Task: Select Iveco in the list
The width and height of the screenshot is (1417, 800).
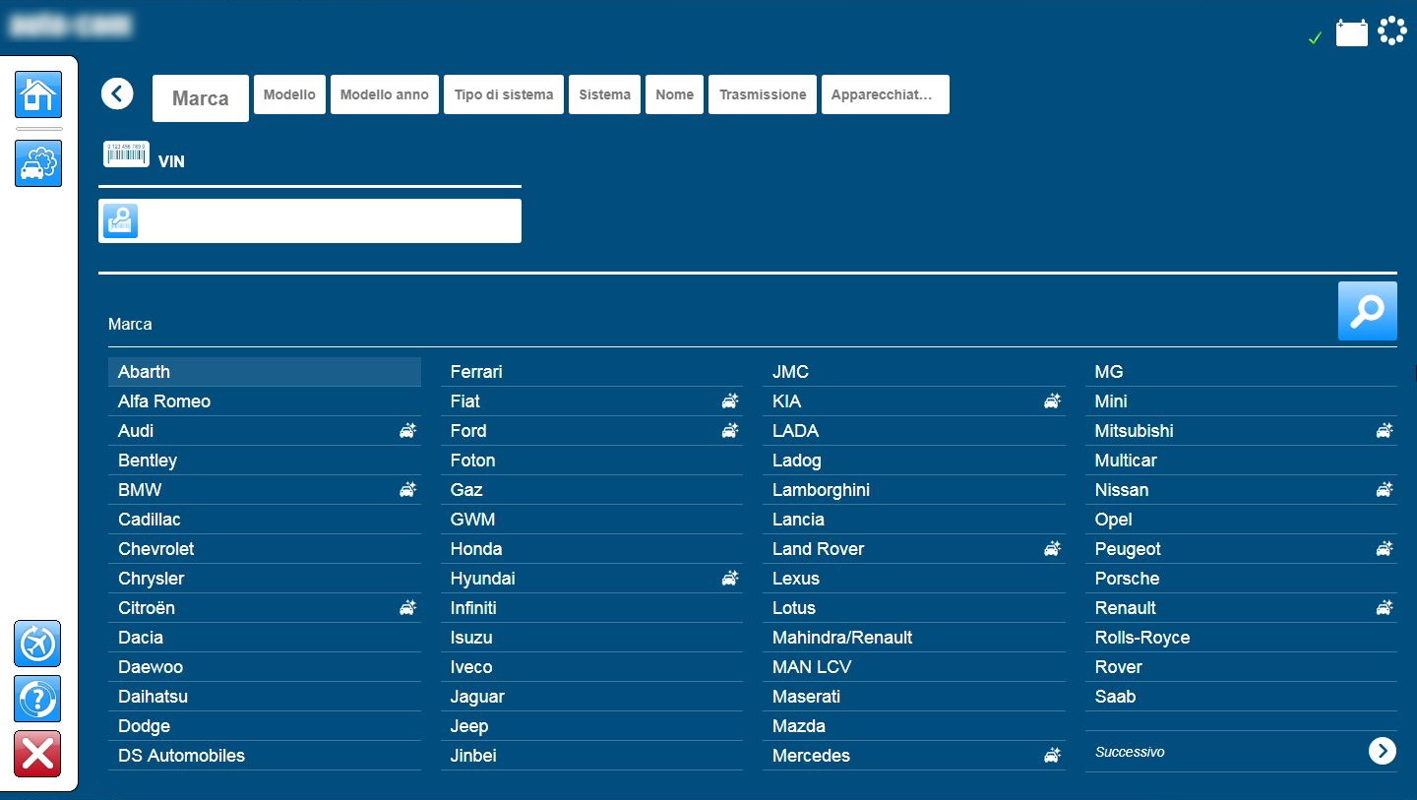Action: click(x=591, y=667)
